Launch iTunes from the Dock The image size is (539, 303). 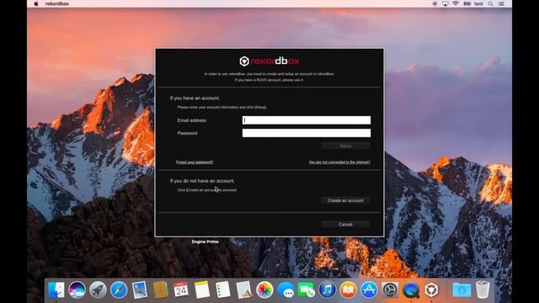click(x=328, y=290)
